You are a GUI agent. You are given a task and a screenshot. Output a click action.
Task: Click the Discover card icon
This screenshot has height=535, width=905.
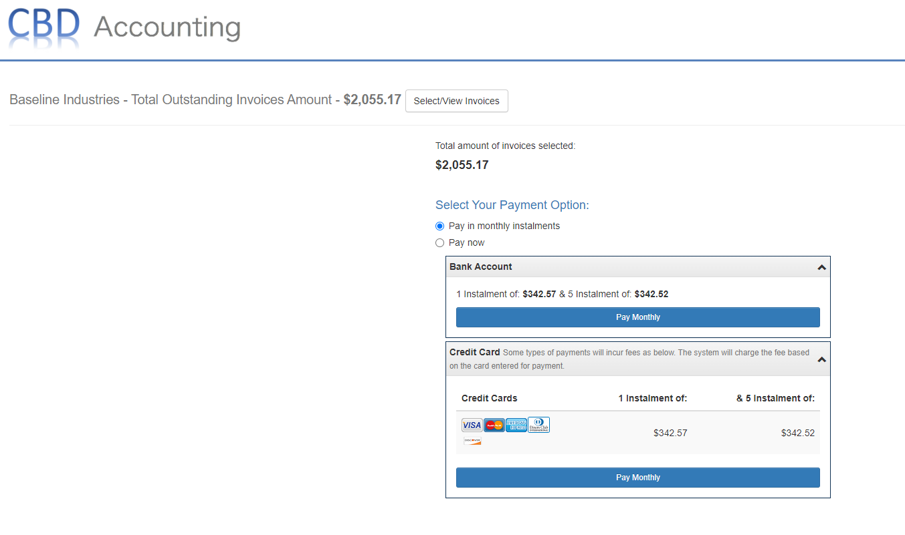(472, 440)
